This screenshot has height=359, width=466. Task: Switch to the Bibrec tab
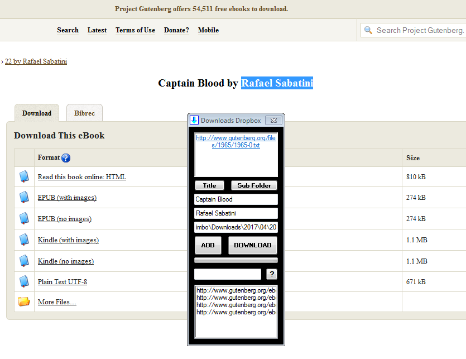(x=84, y=113)
